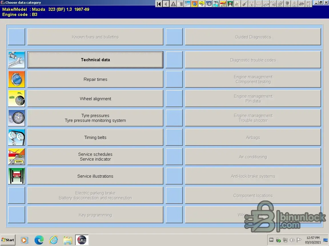329x246 pixels.
Task: Go to first page toolbar icon
Action: point(159,4)
